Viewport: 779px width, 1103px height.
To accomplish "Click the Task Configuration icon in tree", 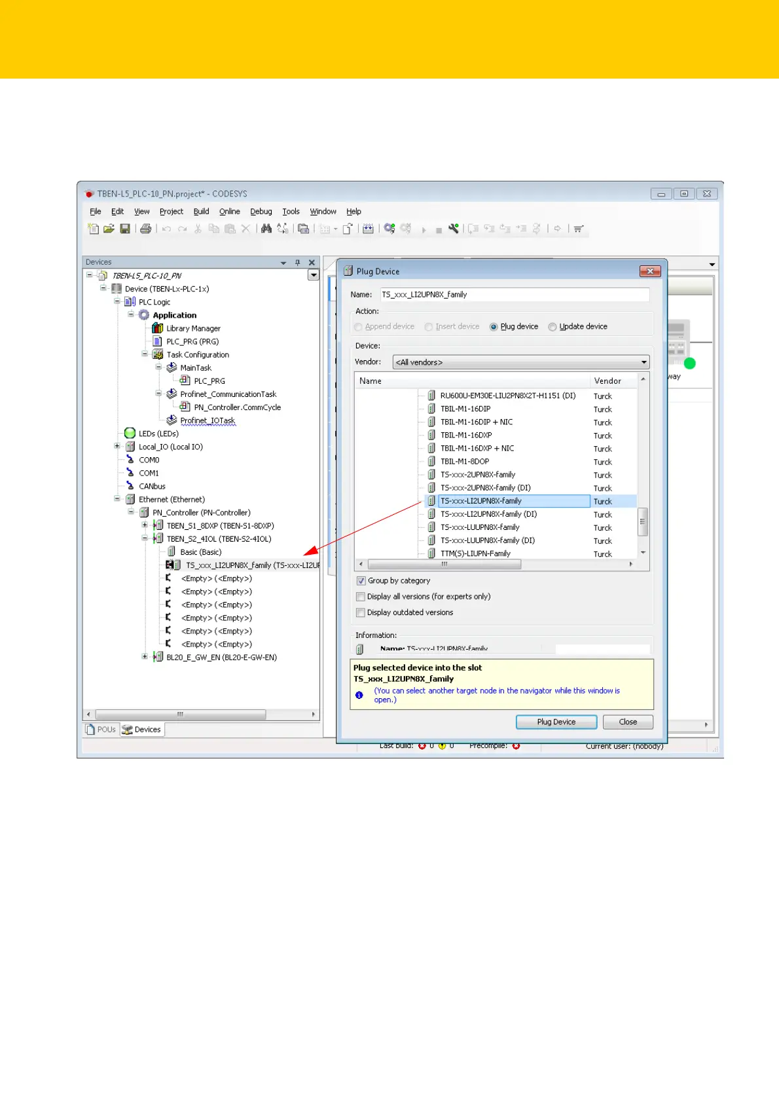I will coord(158,354).
